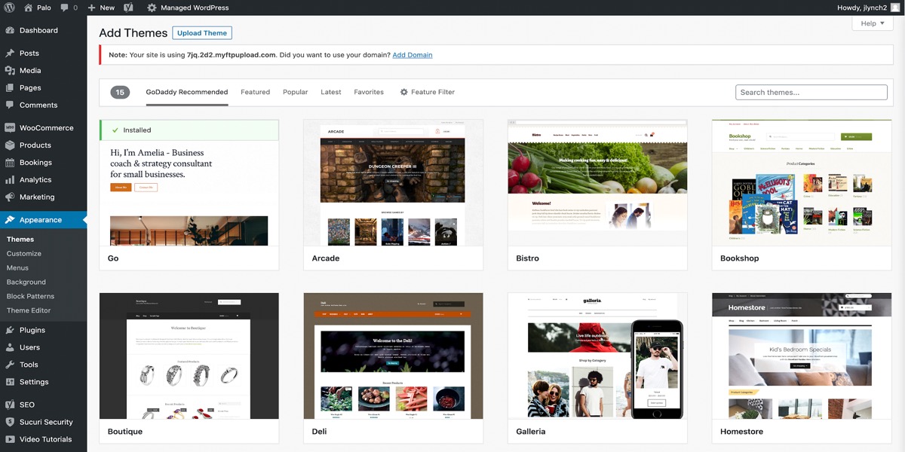
Task: Open Background in the Appearance submenu
Action: 26,282
